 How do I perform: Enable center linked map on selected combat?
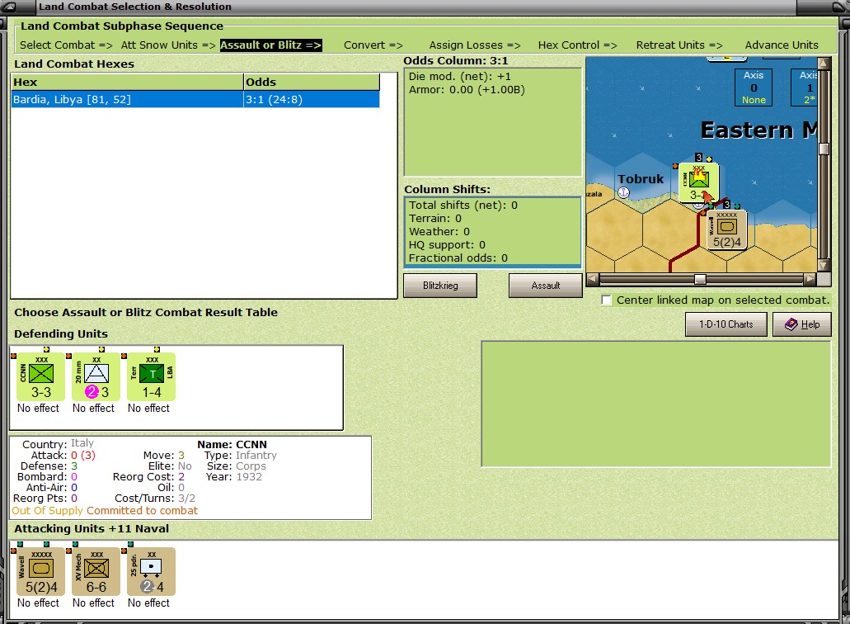click(606, 300)
